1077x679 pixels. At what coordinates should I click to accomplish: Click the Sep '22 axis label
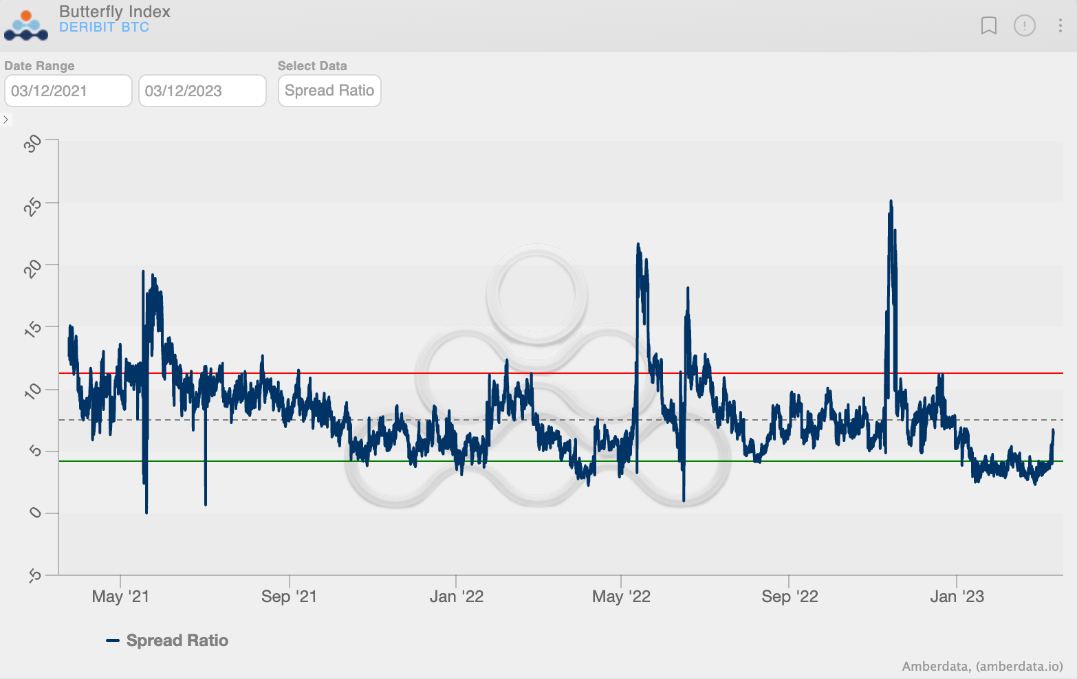(x=790, y=597)
